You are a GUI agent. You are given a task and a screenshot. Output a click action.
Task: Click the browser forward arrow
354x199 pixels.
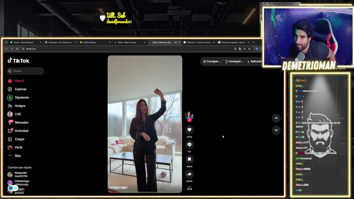pos(12,49)
